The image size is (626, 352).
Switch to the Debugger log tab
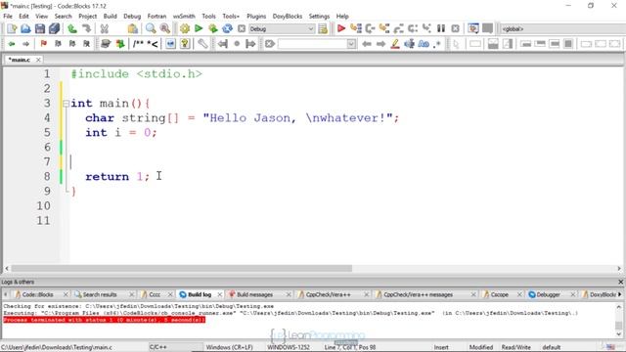548,294
